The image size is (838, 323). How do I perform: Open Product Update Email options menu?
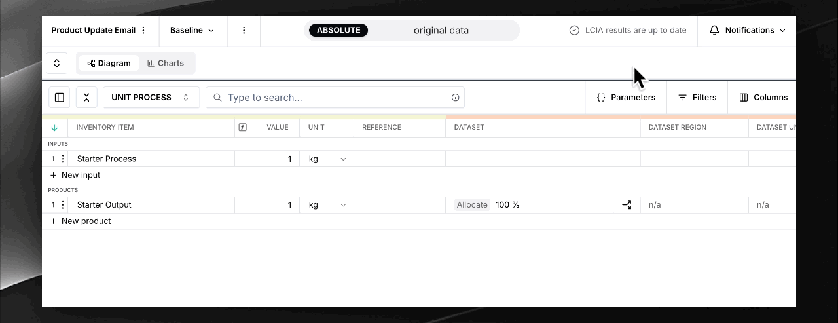click(x=144, y=30)
